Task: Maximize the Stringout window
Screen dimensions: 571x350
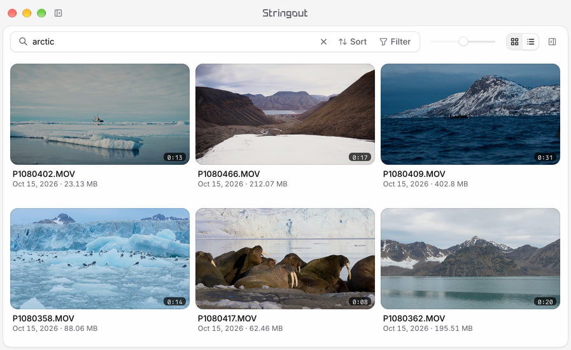Action: coord(41,13)
